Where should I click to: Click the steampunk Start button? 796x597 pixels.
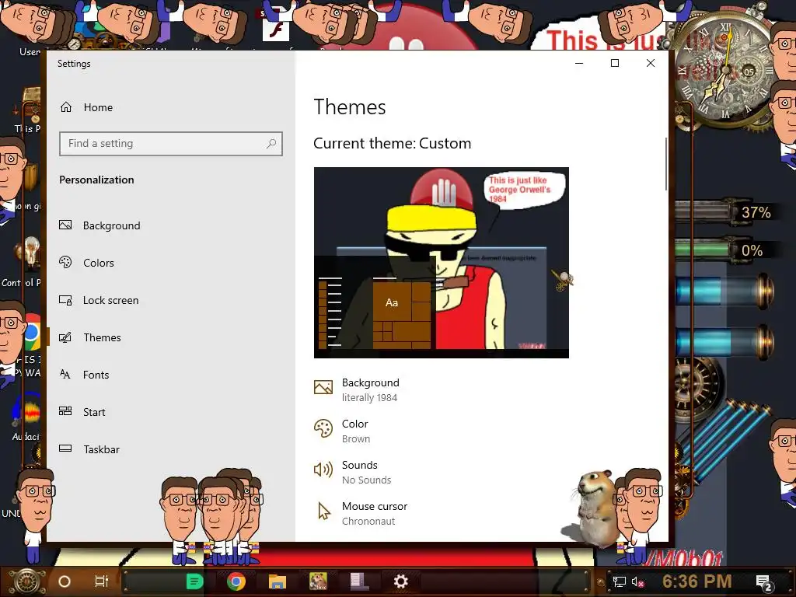(27, 581)
